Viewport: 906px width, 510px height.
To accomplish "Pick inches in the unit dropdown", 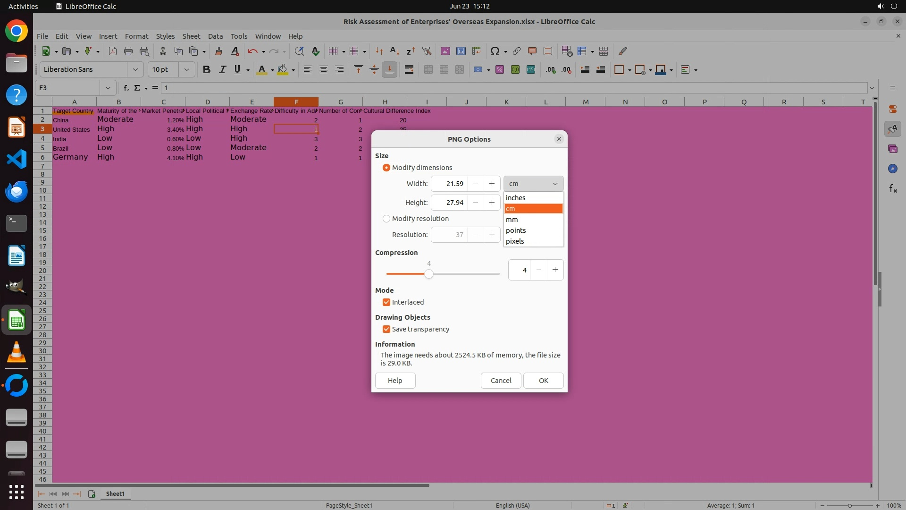I will point(515,198).
